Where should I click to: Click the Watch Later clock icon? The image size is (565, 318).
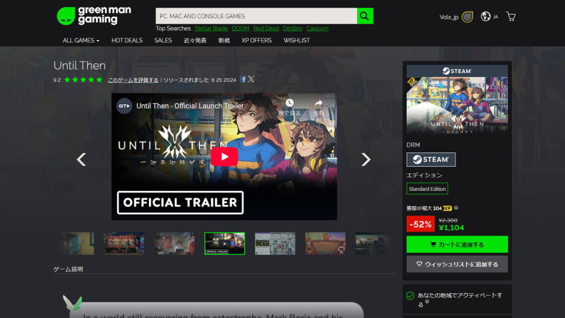pyautogui.click(x=290, y=103)
